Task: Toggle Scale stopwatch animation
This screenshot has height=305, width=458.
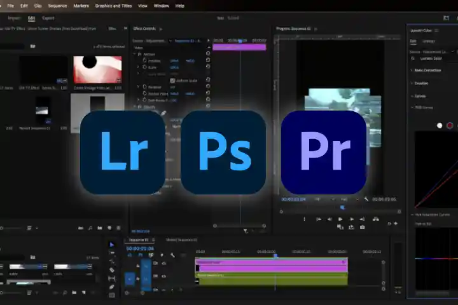Action: tap(144, 67)
